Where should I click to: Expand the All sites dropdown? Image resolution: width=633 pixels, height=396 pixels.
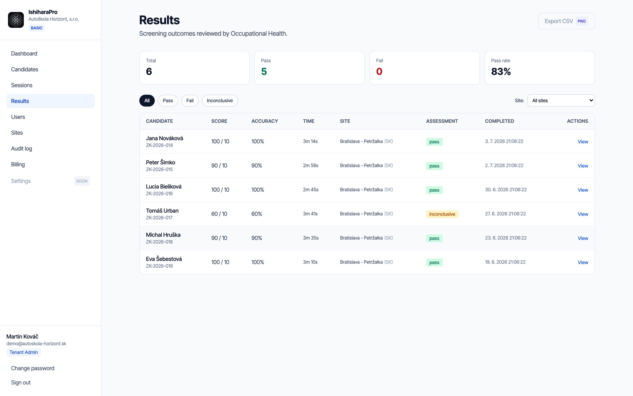point(561,101)
